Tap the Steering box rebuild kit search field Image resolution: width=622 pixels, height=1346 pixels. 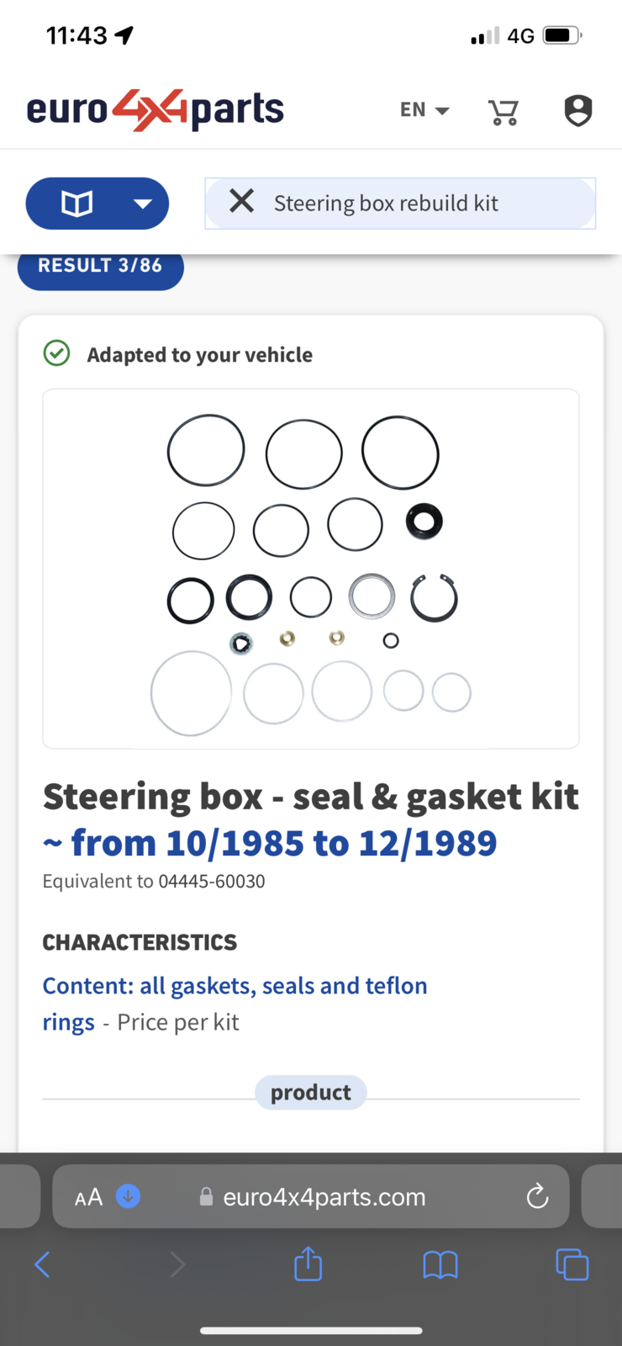400,204
